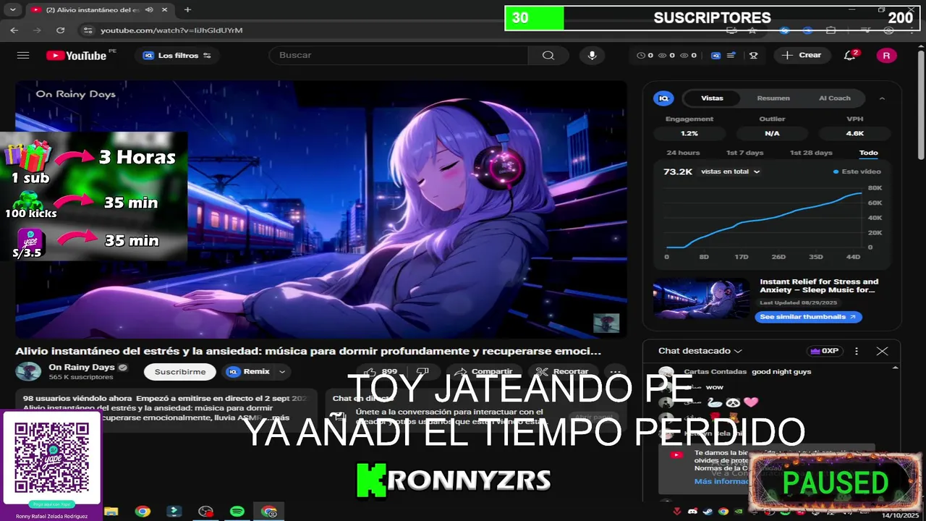Select the 24 hours range

tap(683, 153)
